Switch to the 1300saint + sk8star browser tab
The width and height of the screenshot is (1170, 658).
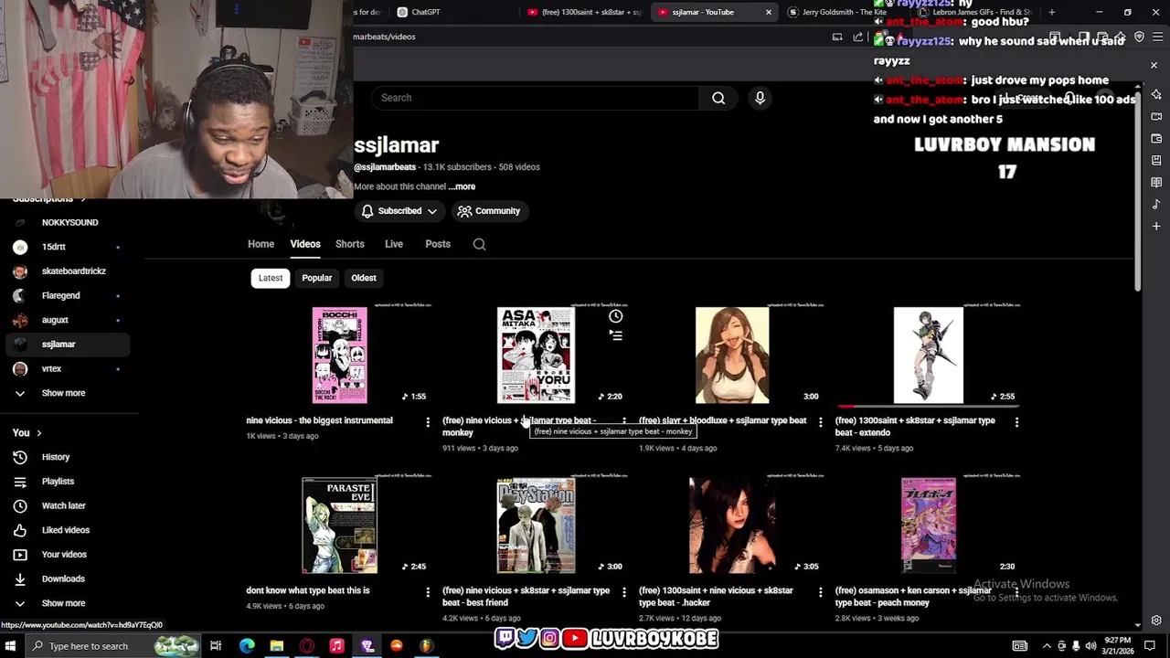585,12
